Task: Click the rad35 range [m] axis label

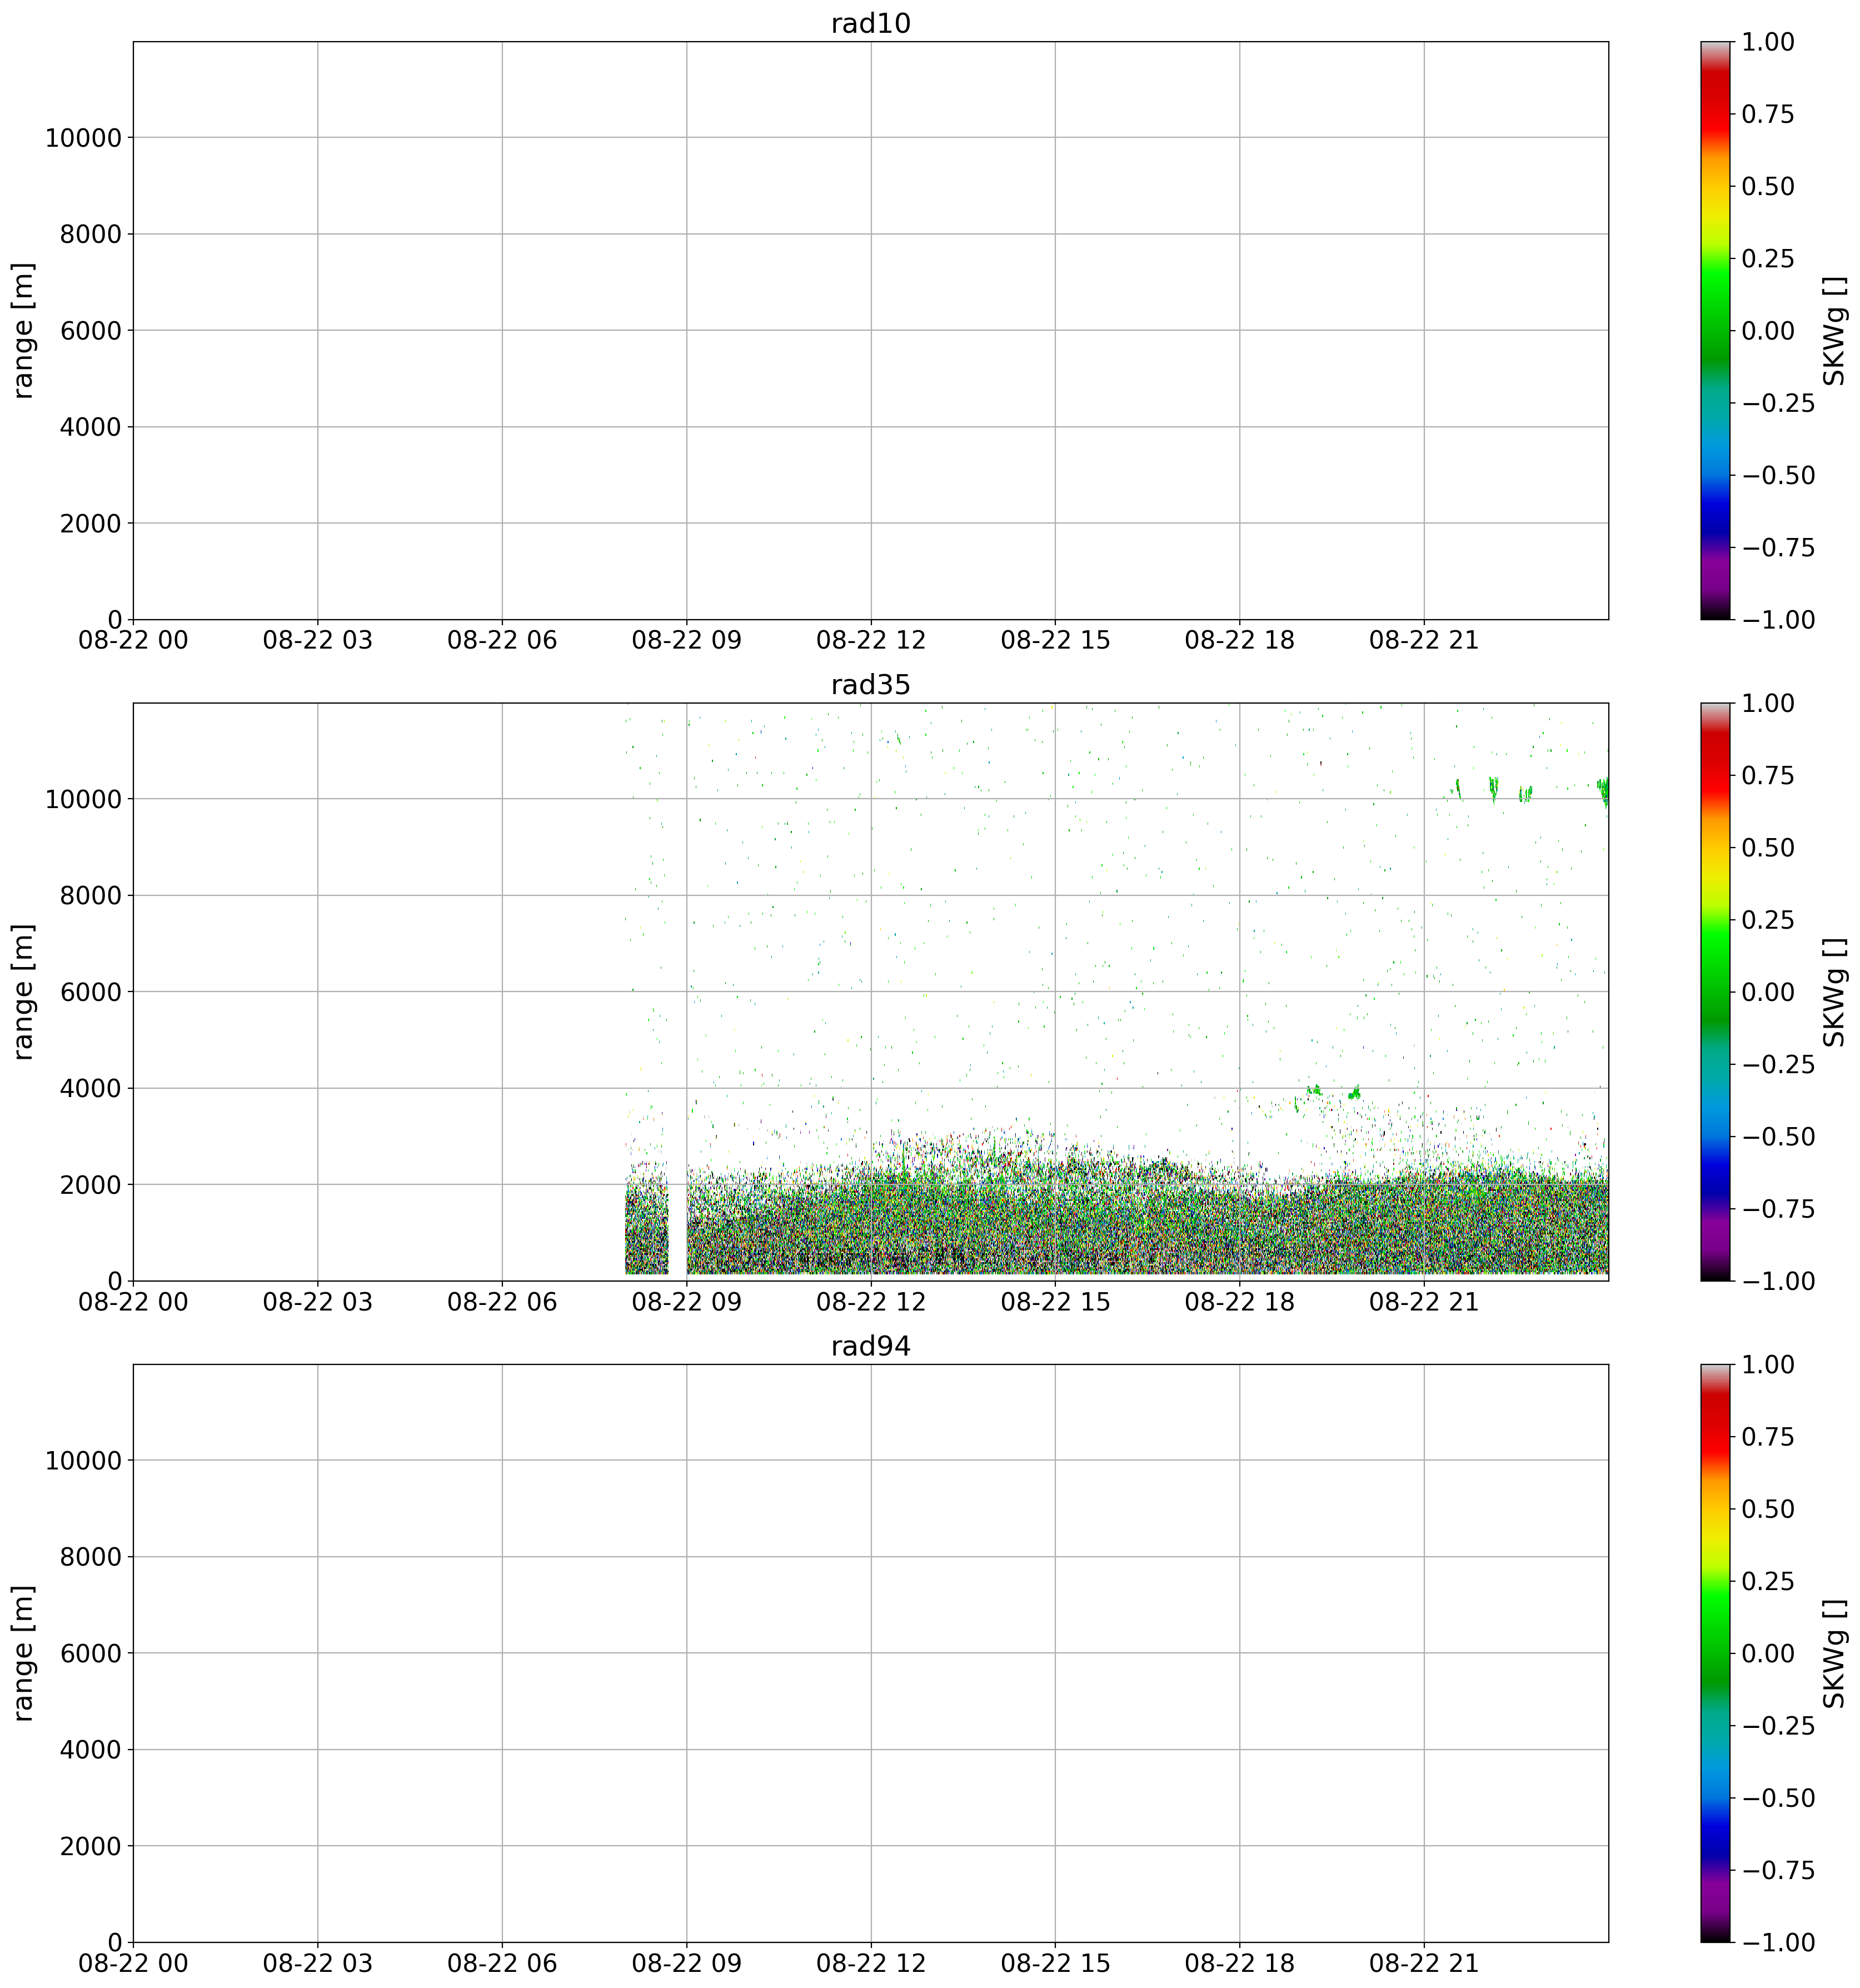Action: click(x=23, y=991)
